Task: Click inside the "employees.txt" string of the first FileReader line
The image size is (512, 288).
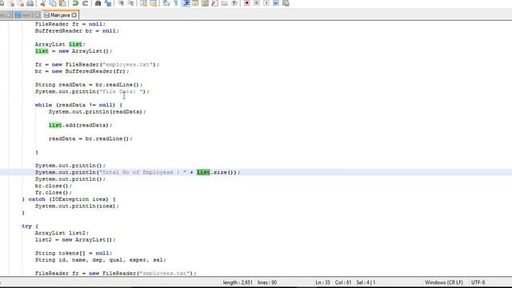Action: tap(127, 65)
